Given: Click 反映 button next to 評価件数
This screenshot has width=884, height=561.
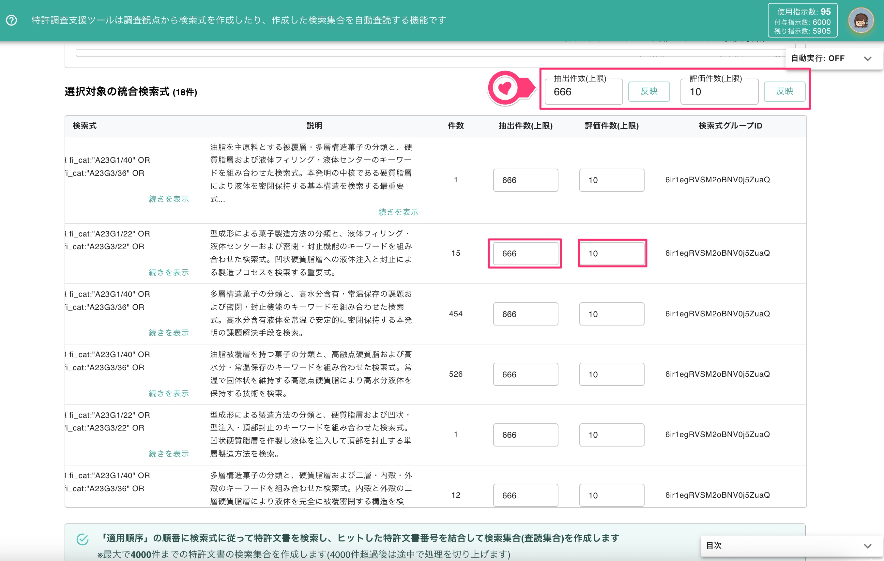Looking at the screenshot, I should click(x=785, y=91).
